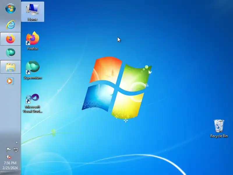This screenshot has width=233, height=175.
Task: Click the muted volume tray icon
Action: 9,157
